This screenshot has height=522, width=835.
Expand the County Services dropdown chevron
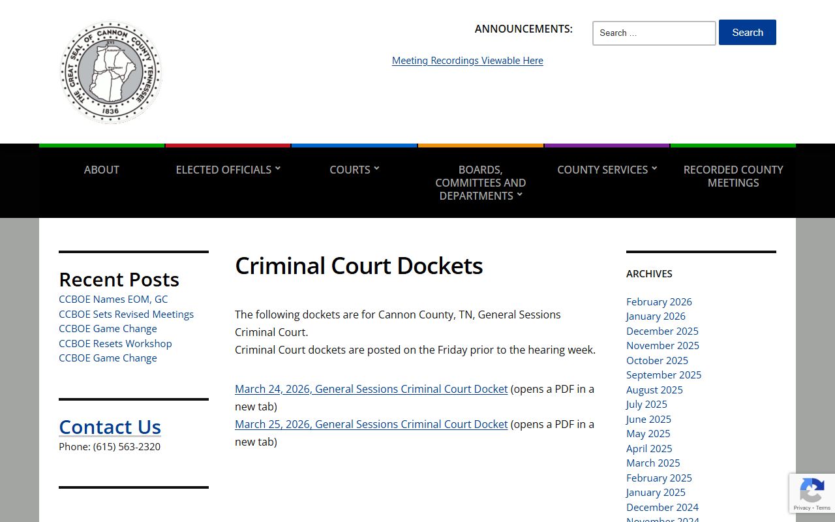pos(654,168)
